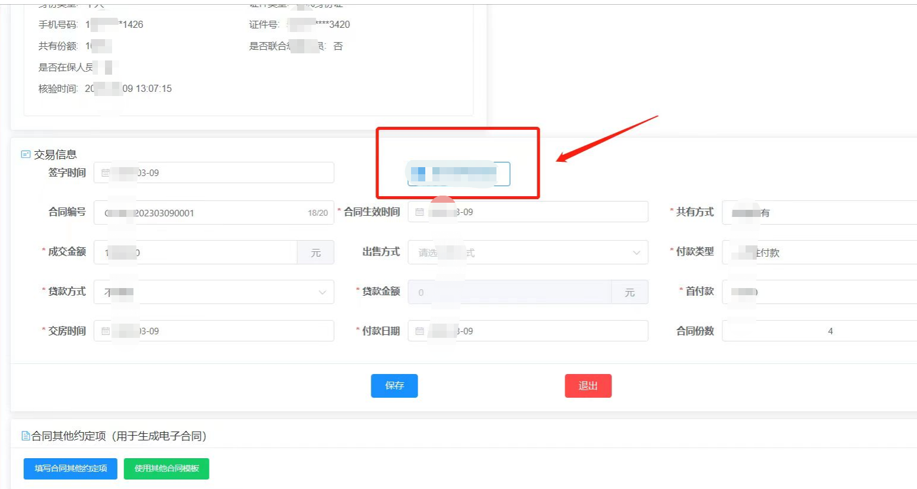The height and width of the screenshot is (489, 917).
Task: Click calendar icon in 付款日期 field
Action: 419,331
